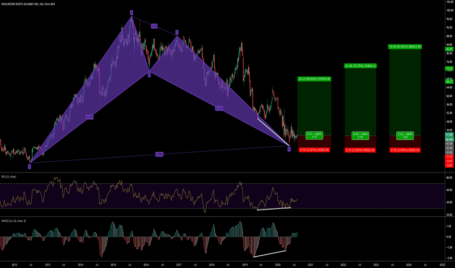Click the 2018 label on time axis
Image resolution: width=455 pixels, height=268 pixels.
(x=212, y=265)
